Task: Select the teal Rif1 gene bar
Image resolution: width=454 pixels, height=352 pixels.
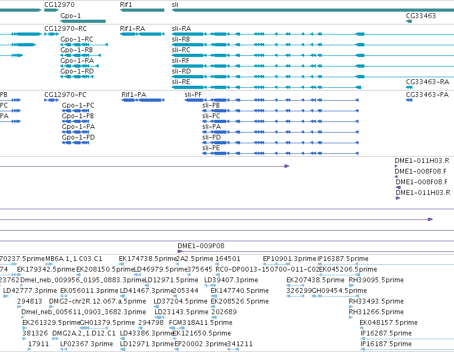Action: click(142, 10)
